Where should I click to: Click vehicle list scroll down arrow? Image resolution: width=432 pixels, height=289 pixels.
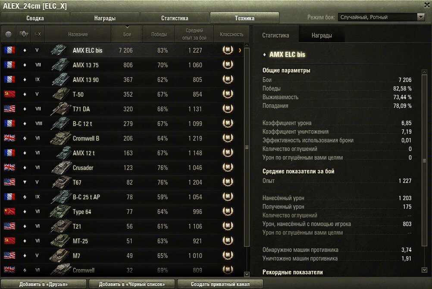247,274
